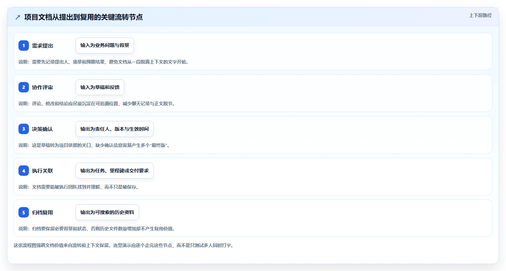Select the 输入为业务问题与背景 chip
Viewport: 506px width, 271px height.
click(x=105, y=46)
